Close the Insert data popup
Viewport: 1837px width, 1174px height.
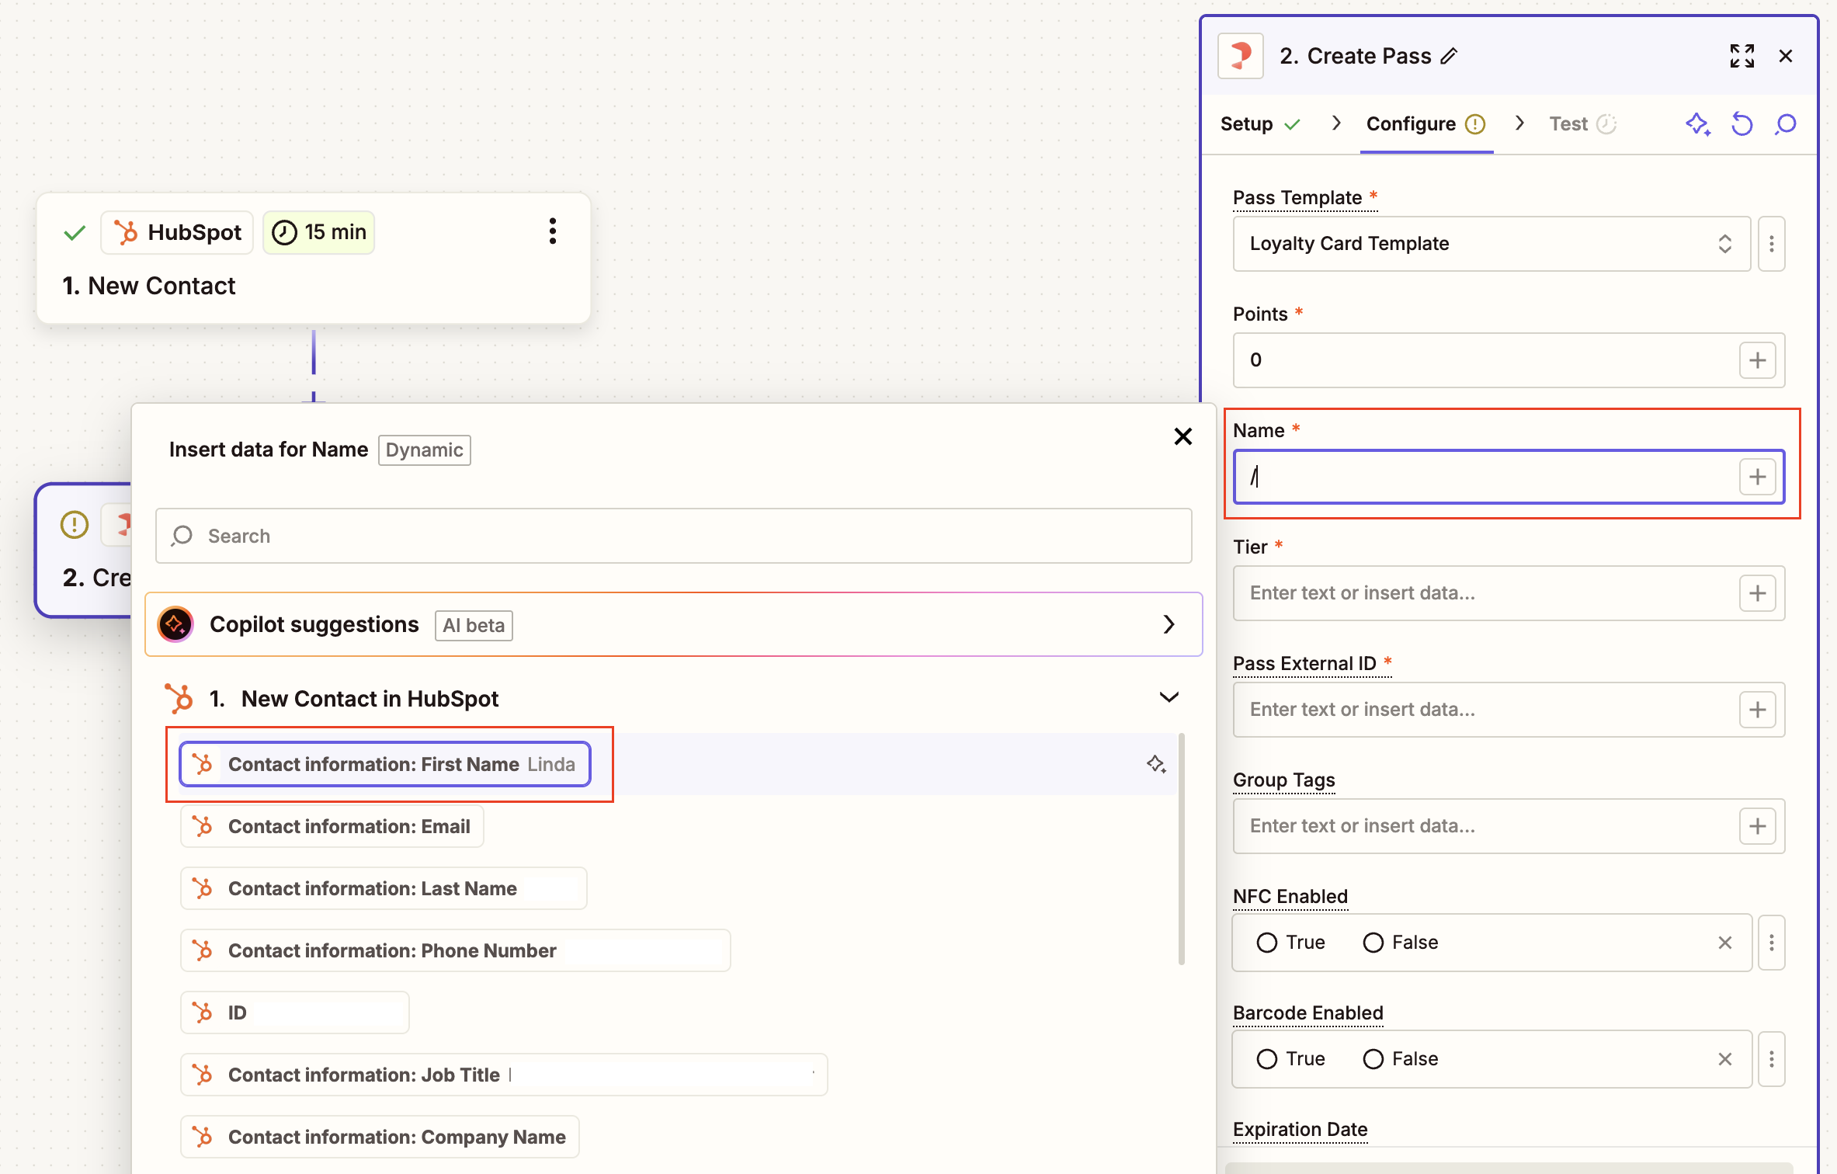(x=1182, y=436)
